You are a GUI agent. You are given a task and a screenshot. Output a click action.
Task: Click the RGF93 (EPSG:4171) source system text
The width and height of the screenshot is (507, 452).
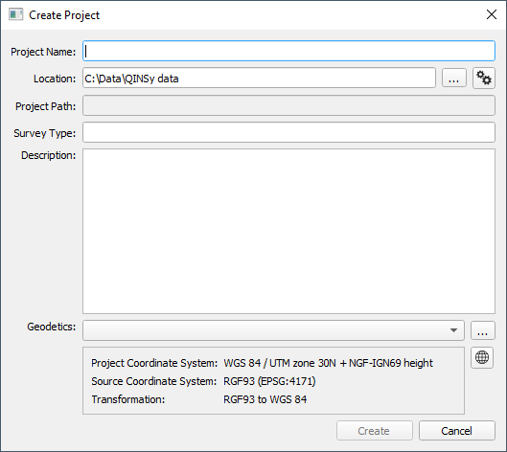269,381
